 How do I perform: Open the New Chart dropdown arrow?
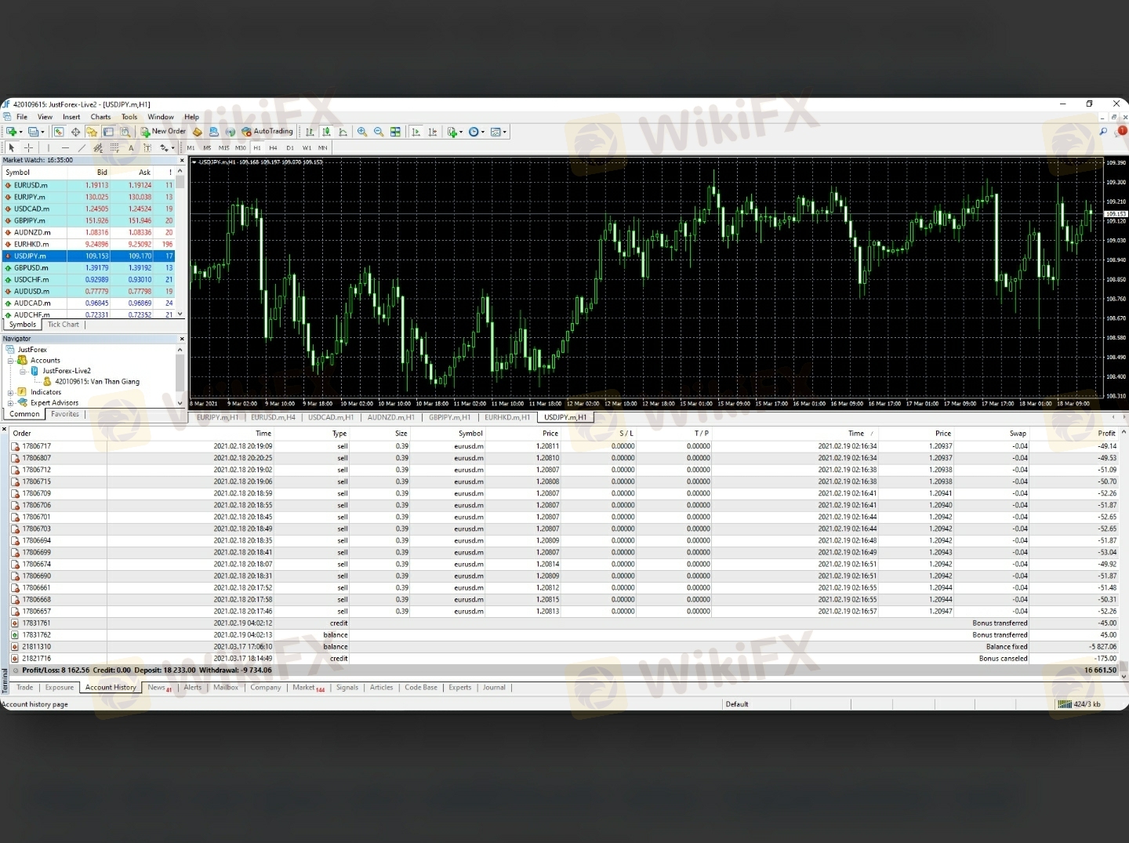coord(21,132)
